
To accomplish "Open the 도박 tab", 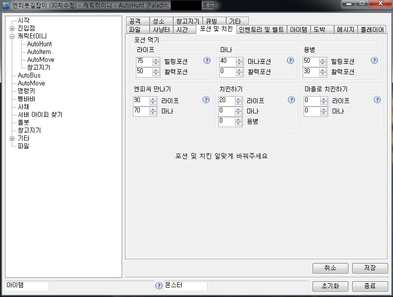I will coord(322,29).
